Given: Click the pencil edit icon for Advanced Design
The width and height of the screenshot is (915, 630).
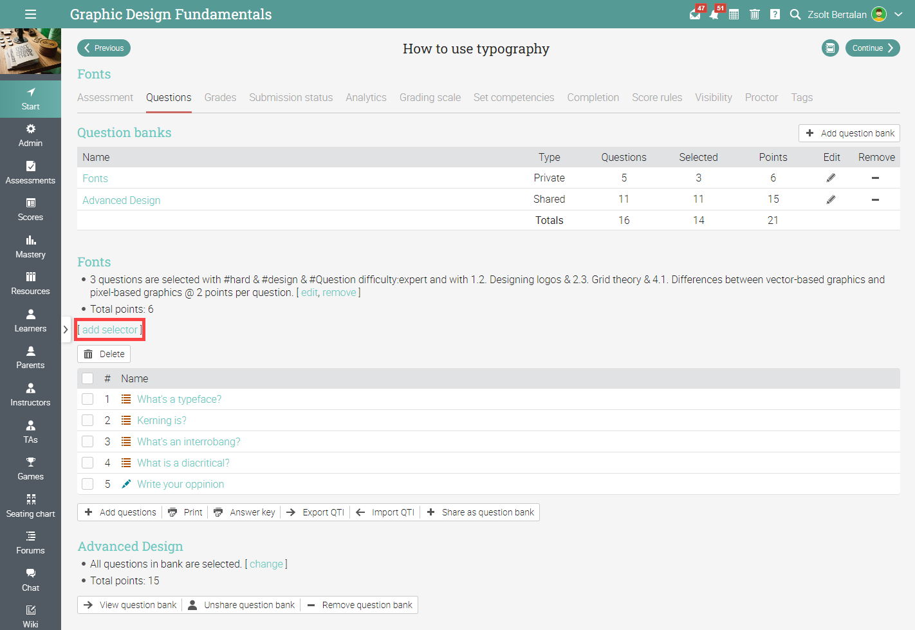Looking at the screenshot, I should coord(831,199).
